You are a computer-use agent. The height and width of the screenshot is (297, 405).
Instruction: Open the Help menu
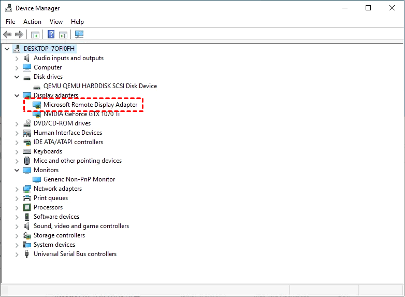77,22
